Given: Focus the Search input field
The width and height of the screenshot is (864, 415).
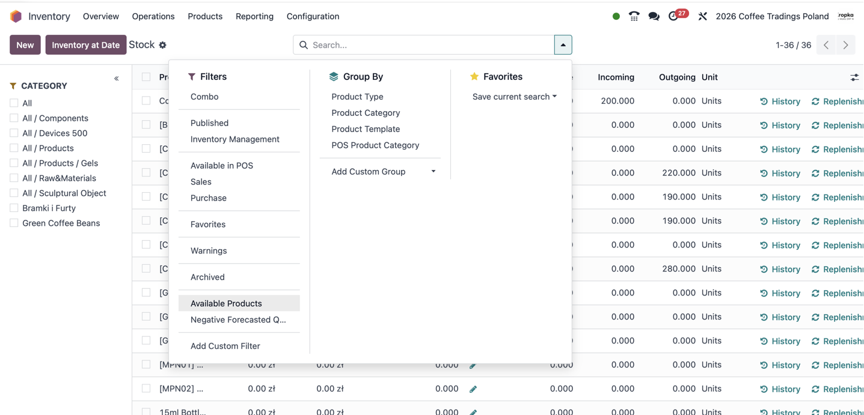Looking at the screenshot, I should click(432, 45).
